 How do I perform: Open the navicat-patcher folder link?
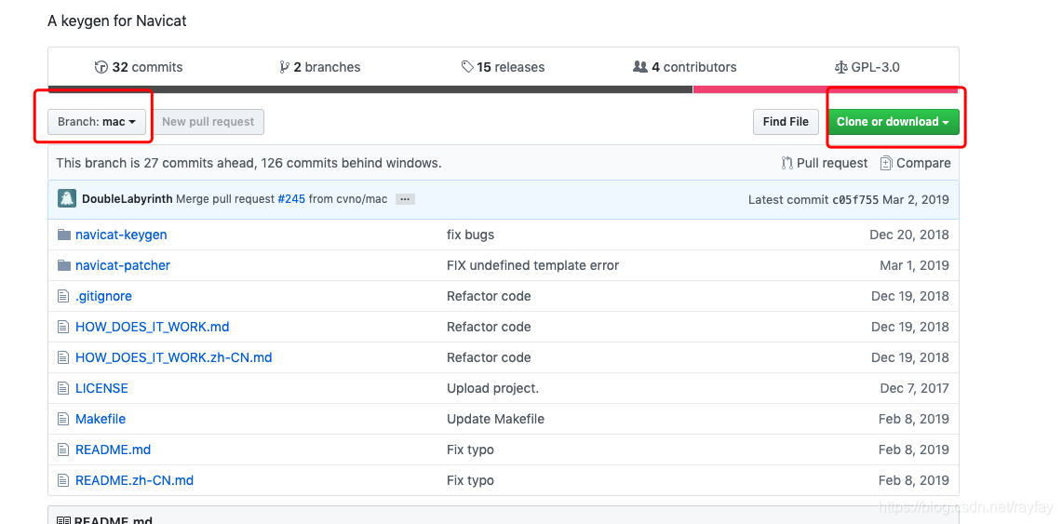123,265
